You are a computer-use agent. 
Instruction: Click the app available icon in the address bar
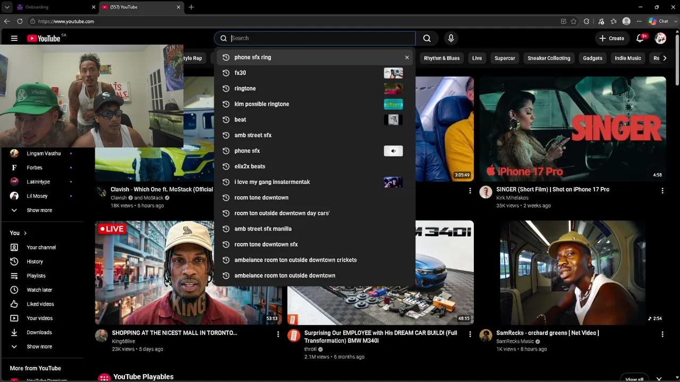564,21
